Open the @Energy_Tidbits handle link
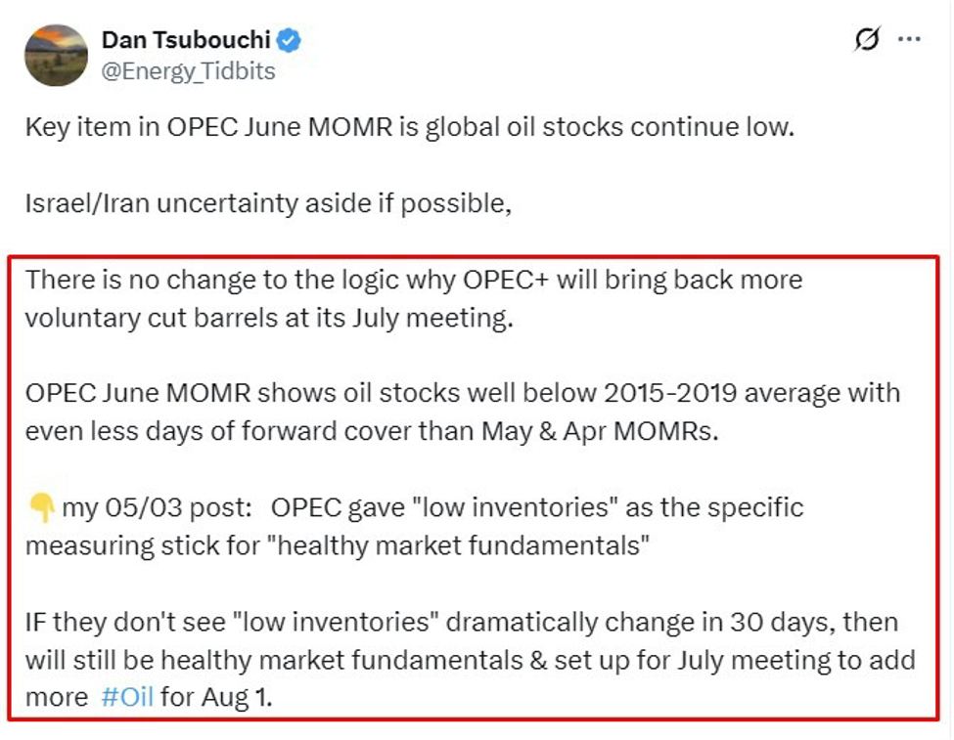This screenshot has width=954, height=740. [189, 71]
